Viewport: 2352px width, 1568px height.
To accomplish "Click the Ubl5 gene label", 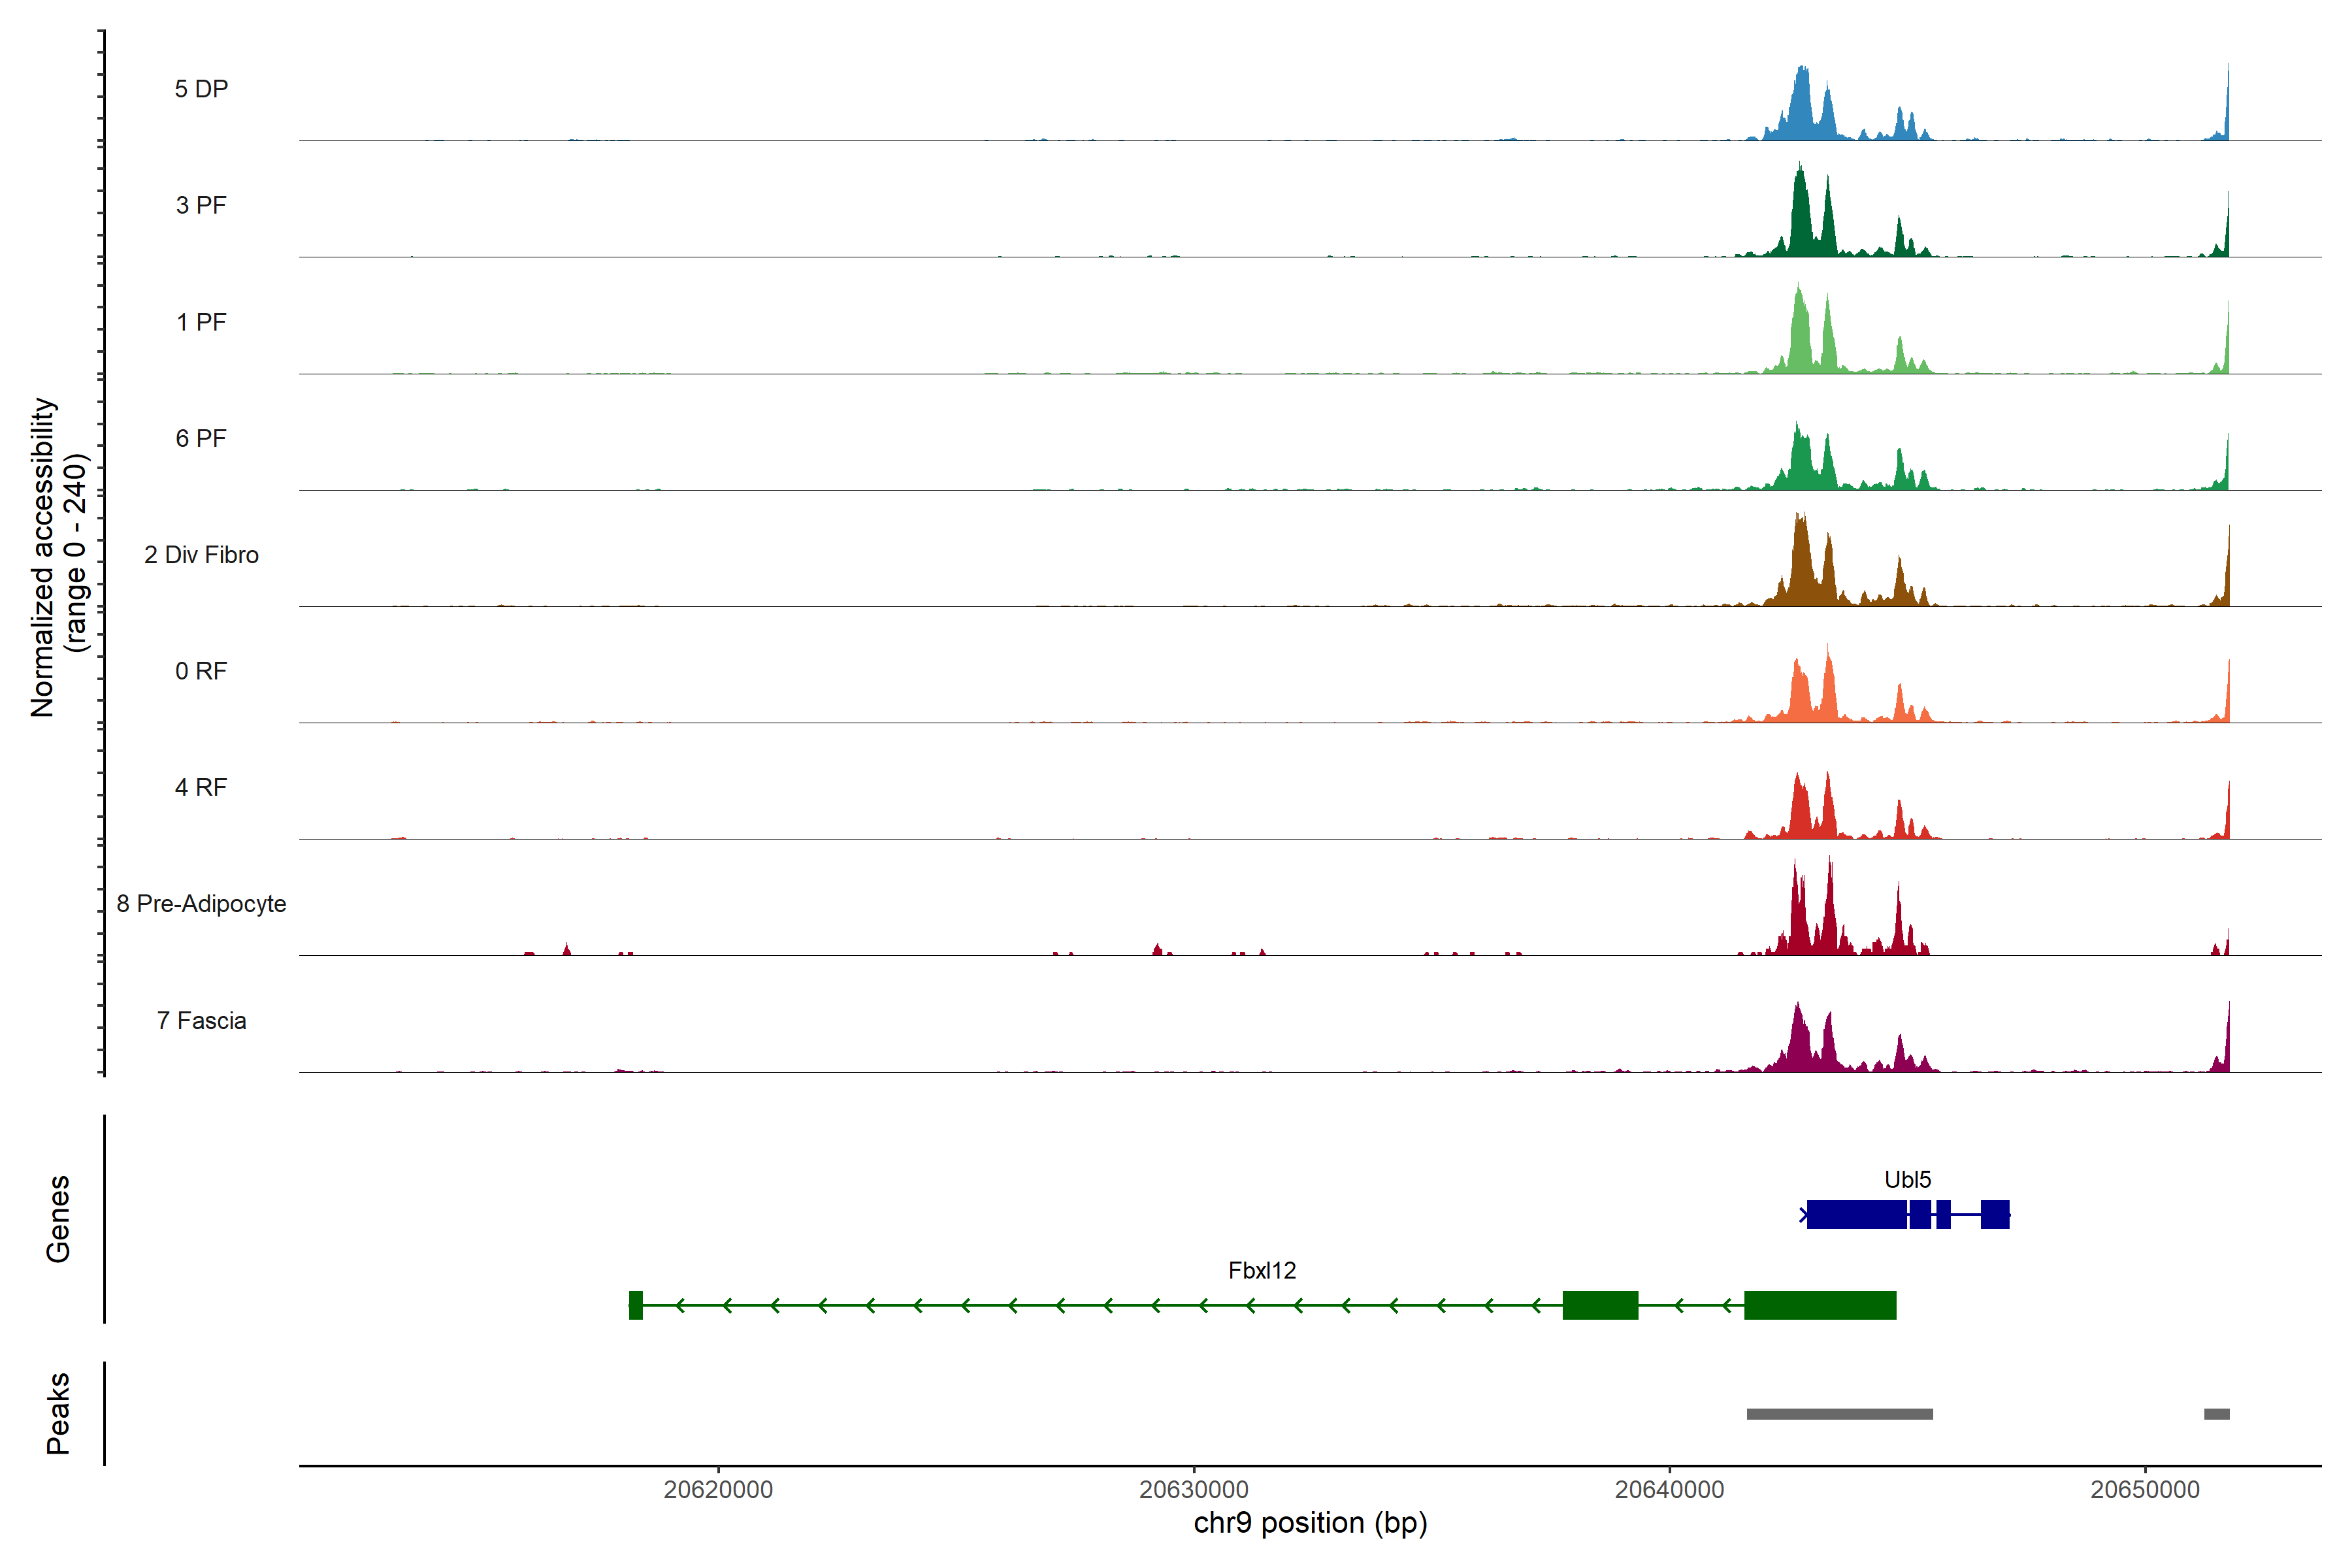I will (x=1907, y=1180).
